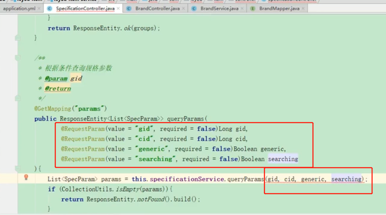This screenshot has width=386, height=215.
Task: Click the "generic" request param value
Action: click(x=152, y=149)
